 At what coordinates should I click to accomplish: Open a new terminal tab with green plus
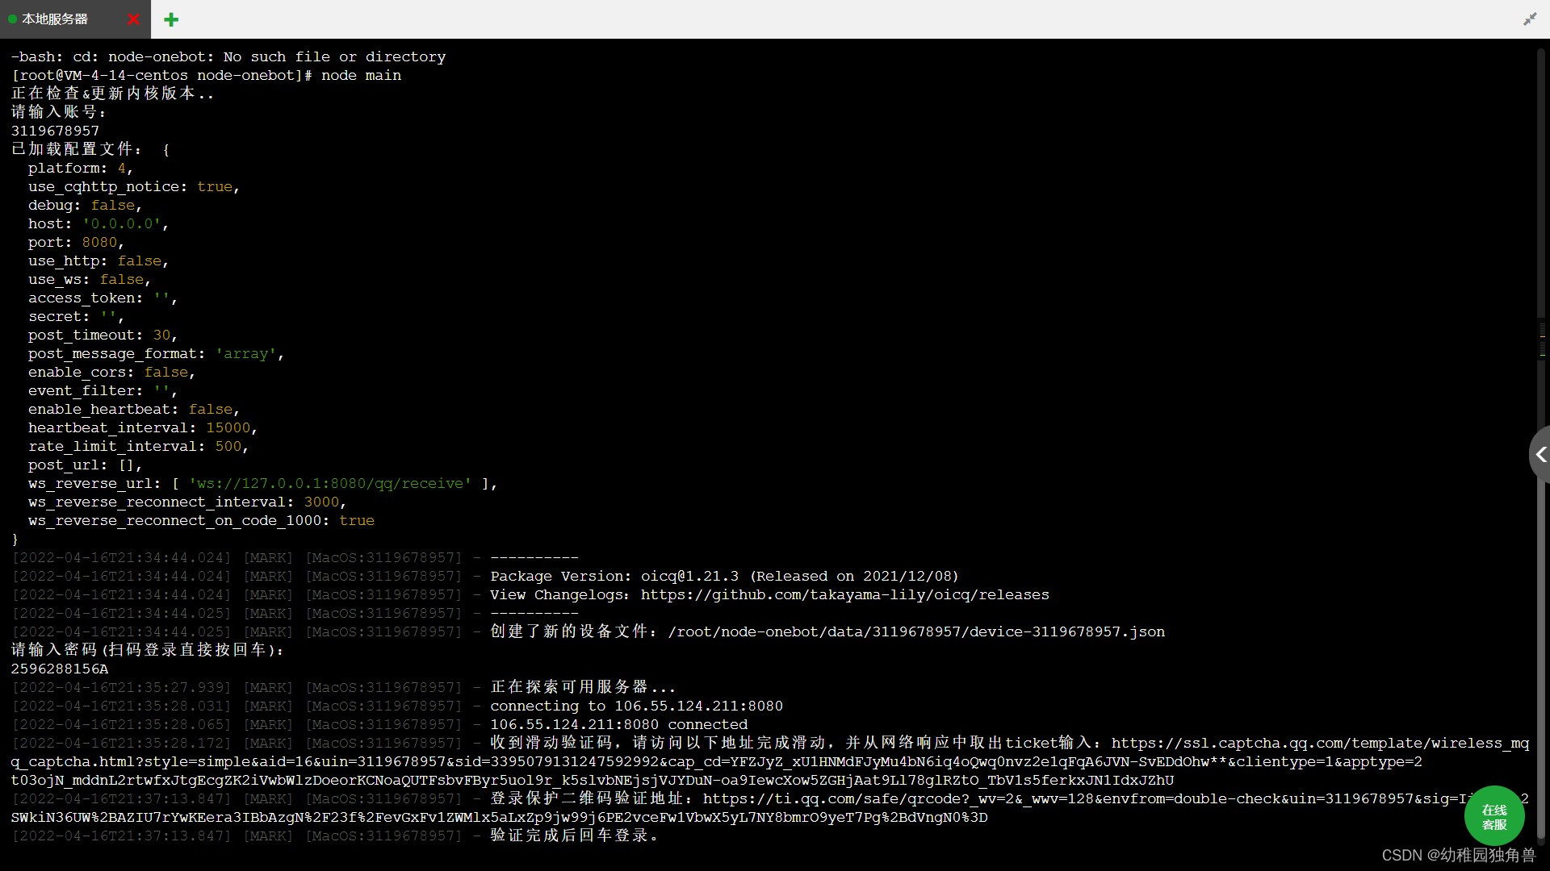coord(171,19)
